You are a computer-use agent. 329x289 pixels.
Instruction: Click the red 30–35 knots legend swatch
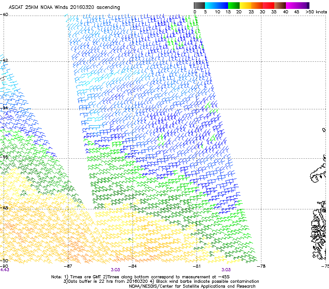point(269,5)
